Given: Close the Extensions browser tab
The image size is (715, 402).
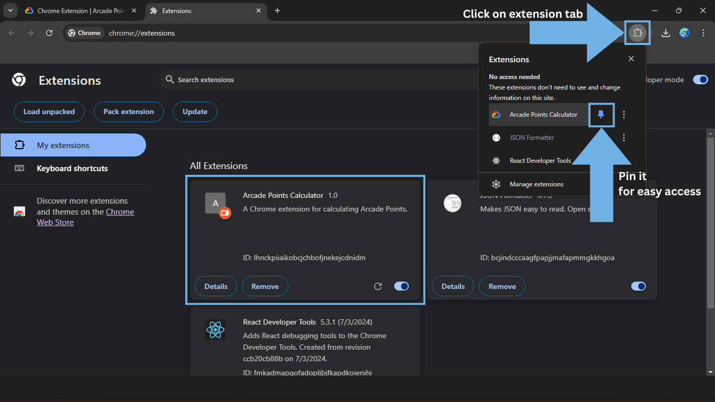Looking at the screenshot, I should click(x=258, y=10).
